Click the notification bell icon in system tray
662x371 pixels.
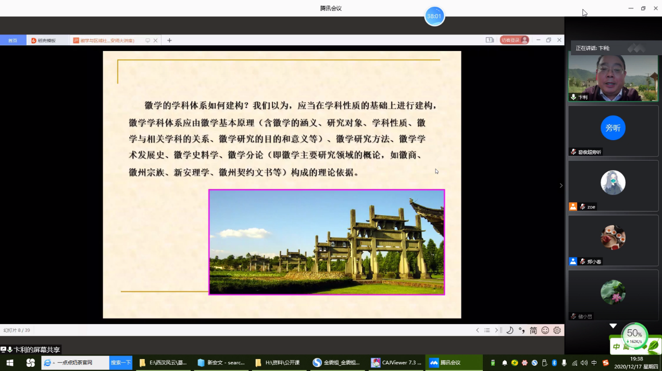coord(504,363)
